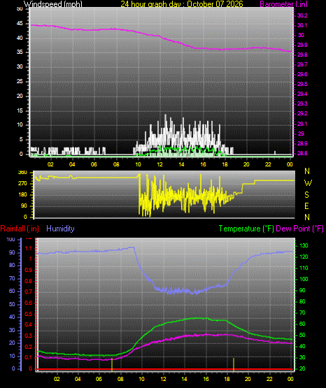326x388 pixels.
Task: Click the 14 hour label under the temperature graph
Action: [x=185, y=379]
